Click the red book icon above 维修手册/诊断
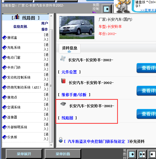Screen dimensions: 156x159 (x=63, y=81)
